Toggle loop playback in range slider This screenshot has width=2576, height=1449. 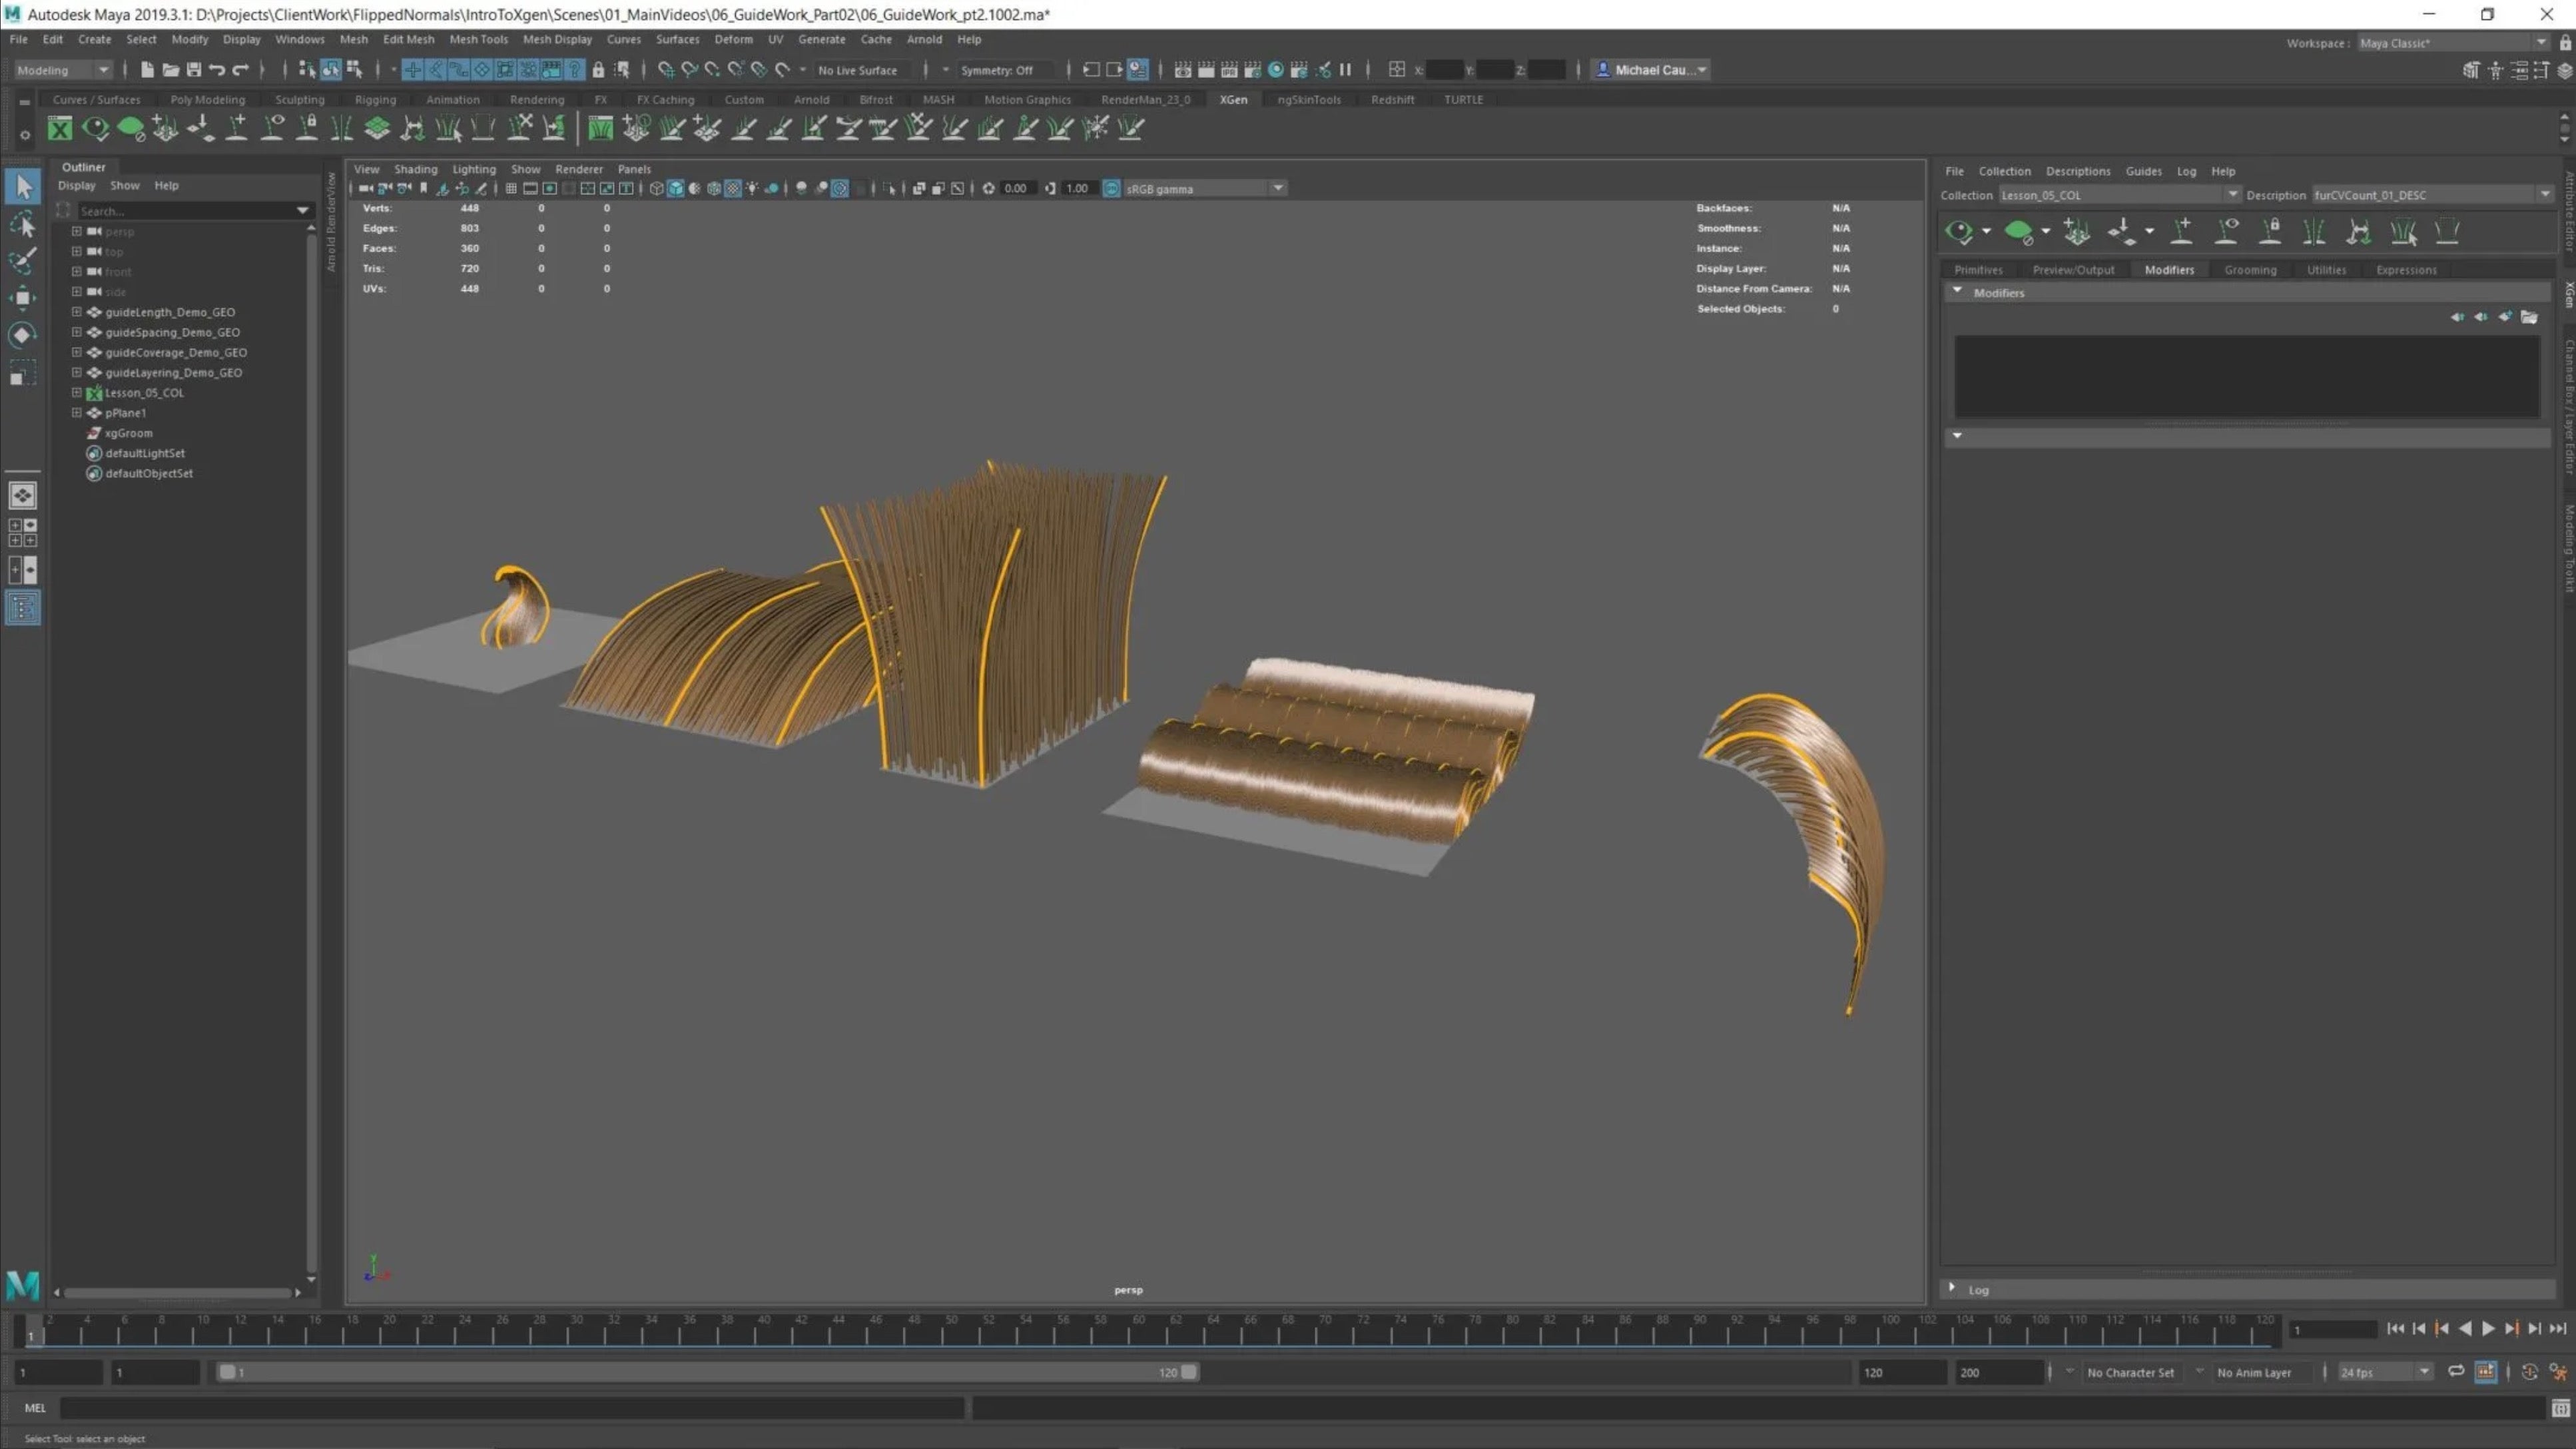coord(2455,1371)
